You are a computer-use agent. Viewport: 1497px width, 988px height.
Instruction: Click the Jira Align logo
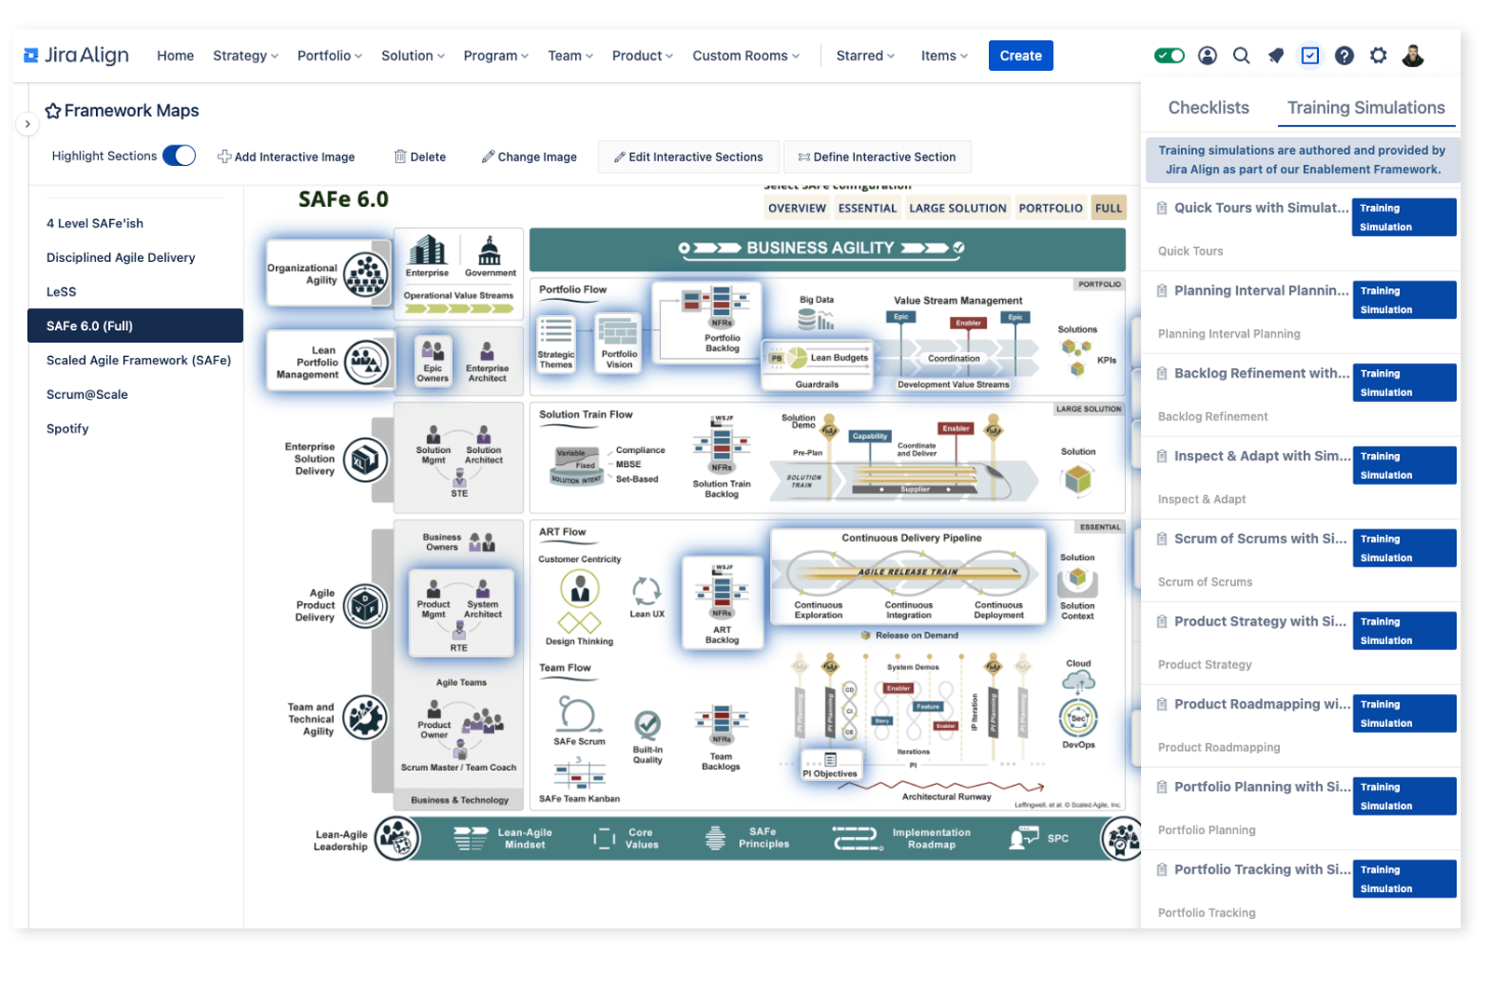coord(76,55)
